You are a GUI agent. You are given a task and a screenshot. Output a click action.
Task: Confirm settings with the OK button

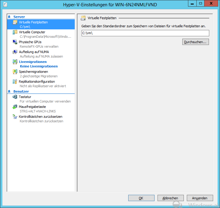141,198
